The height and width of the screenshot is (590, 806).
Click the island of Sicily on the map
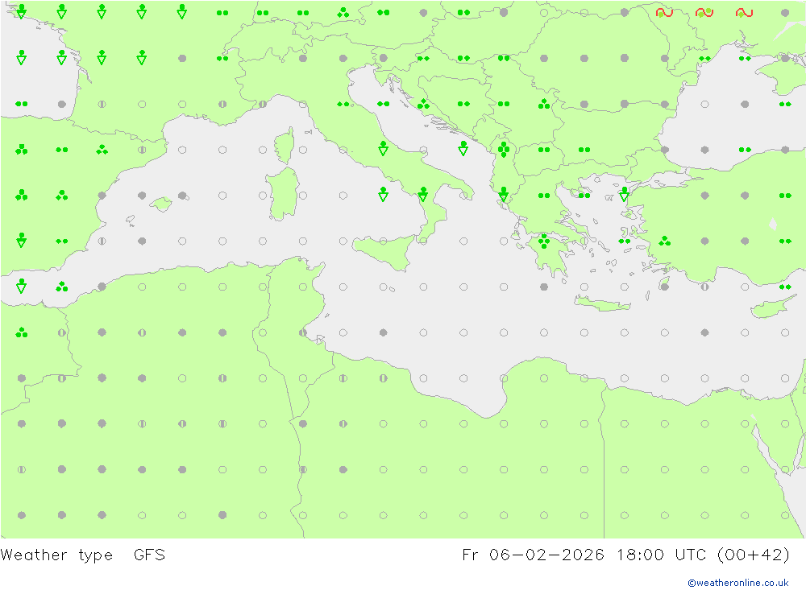384,252
